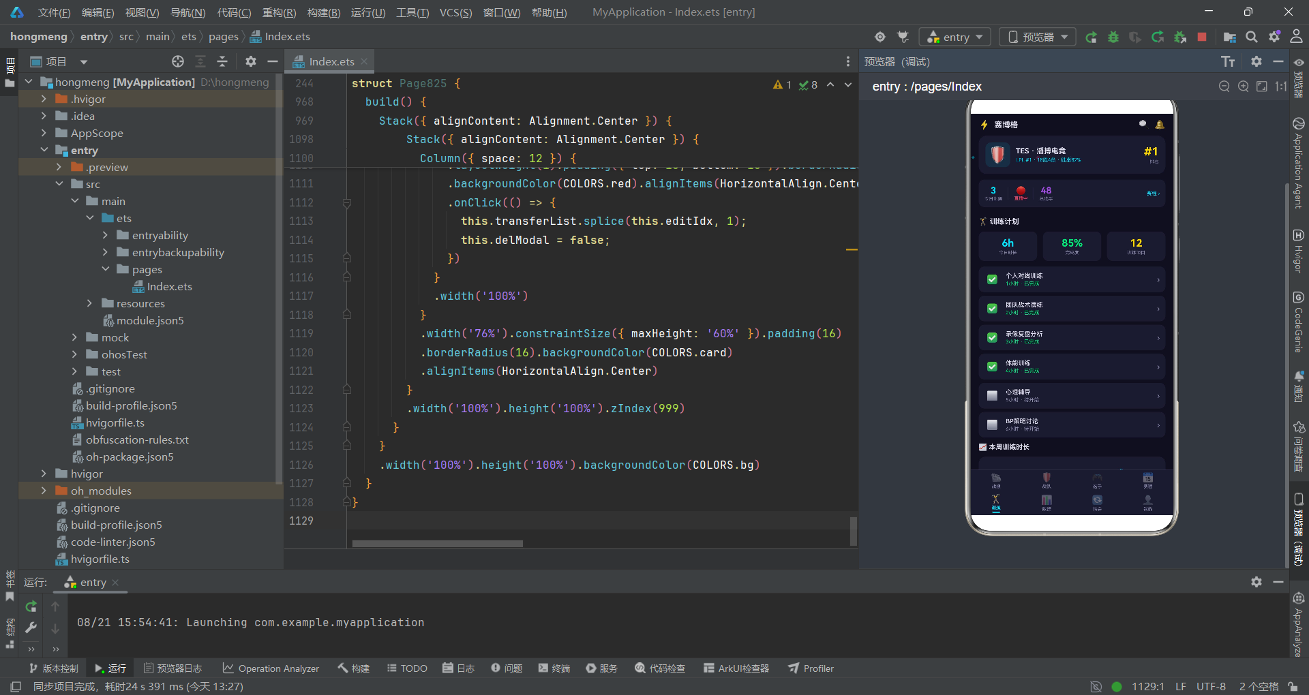
Task: Uncheck the 个人对线训练 task checkbox
Action: (x=992, y=279)
